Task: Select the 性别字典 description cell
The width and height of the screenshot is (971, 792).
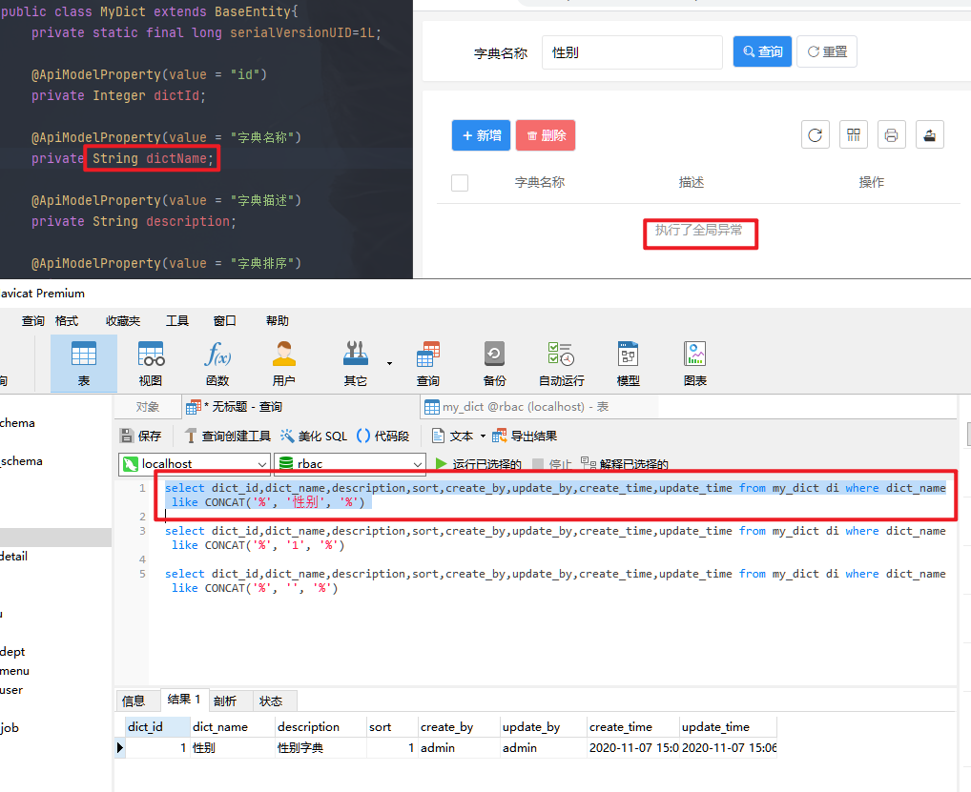Action: click(x=320, y=747)
